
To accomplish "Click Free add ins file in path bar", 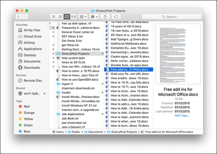I will tap(167, 132).
